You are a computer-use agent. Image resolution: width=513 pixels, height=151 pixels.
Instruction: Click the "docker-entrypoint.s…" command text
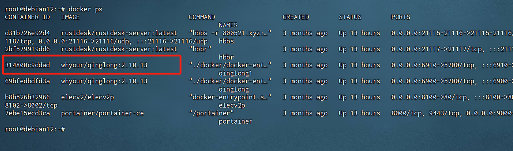(230, 97)
